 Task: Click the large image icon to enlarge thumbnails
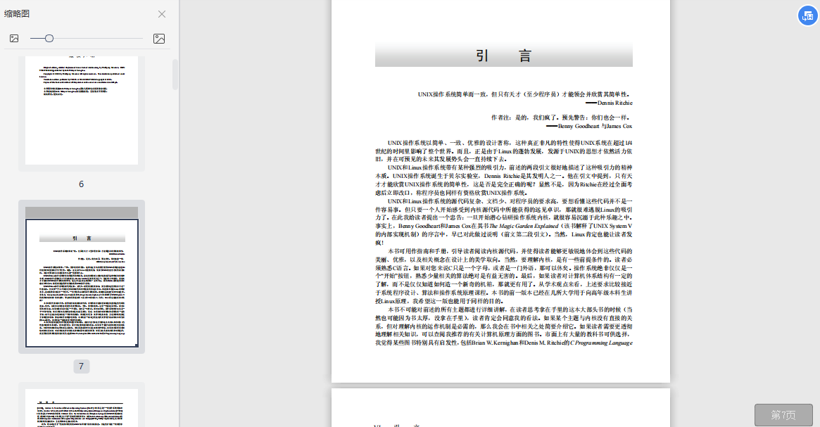click(159, 39)
